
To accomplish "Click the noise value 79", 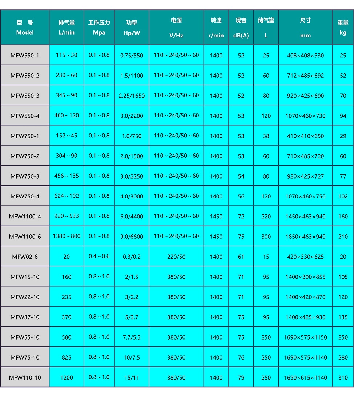I will (x=241, y=377).
